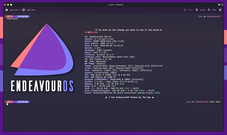The image size is (227, 135).
Task: Click the 'Display (U34G2G4R3)' line
Action: [114, 79]
